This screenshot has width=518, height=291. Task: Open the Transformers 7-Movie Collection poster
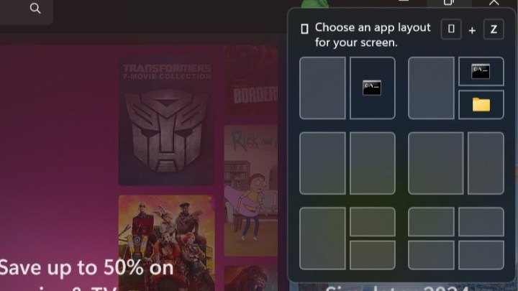click(166, 119)
